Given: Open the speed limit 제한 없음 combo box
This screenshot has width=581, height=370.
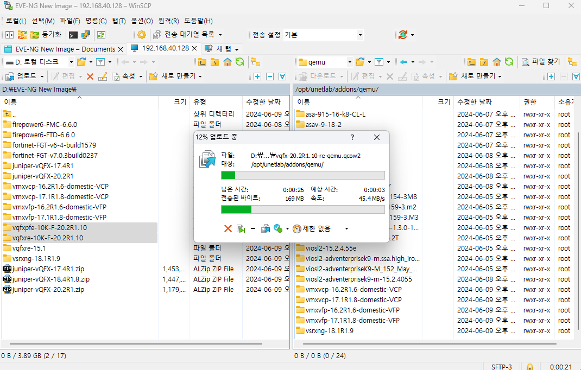Looking at the screenshot, I should [320, 228].
